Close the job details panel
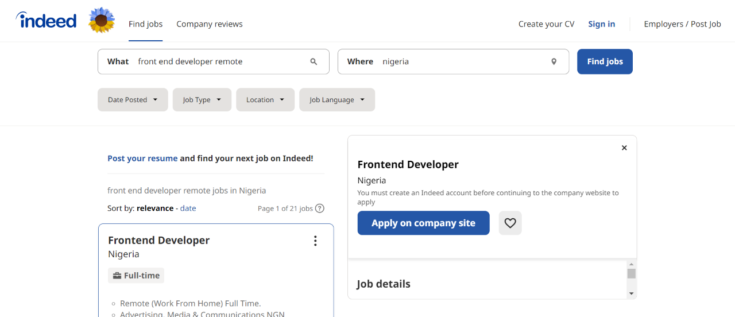This screenshot has width=735, height=317. 624,148
